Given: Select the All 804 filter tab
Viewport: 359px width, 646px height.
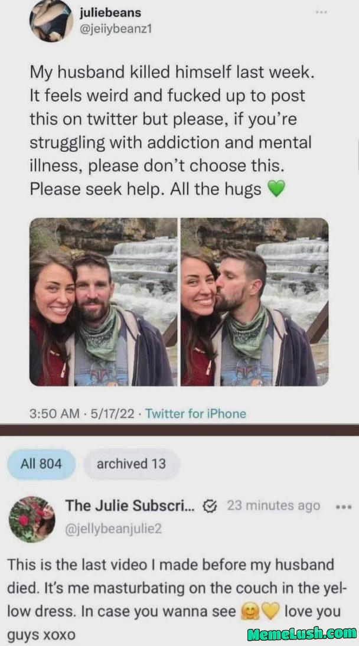Looking at the screenshot, I should [x=41, y=464].
